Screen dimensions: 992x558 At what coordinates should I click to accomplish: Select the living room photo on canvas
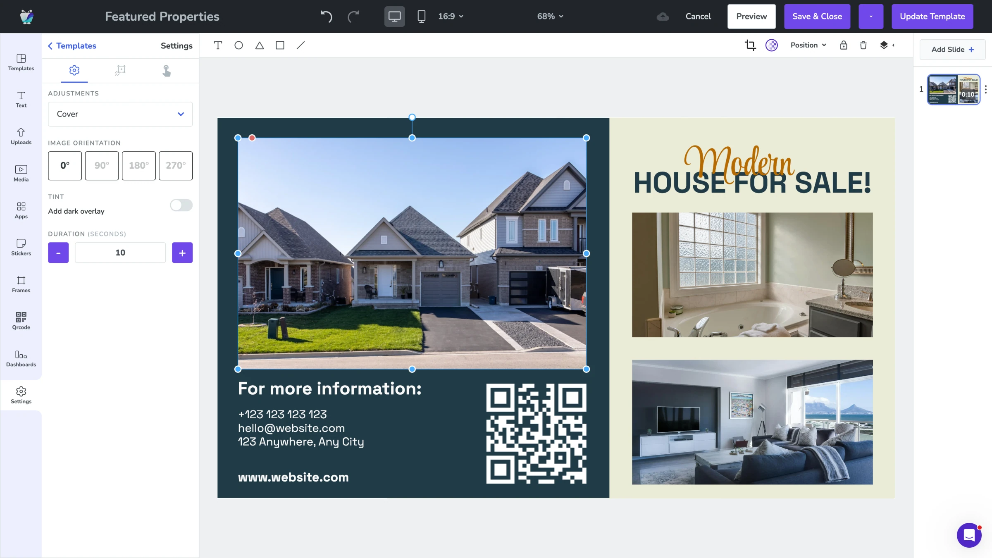point(752,422)
